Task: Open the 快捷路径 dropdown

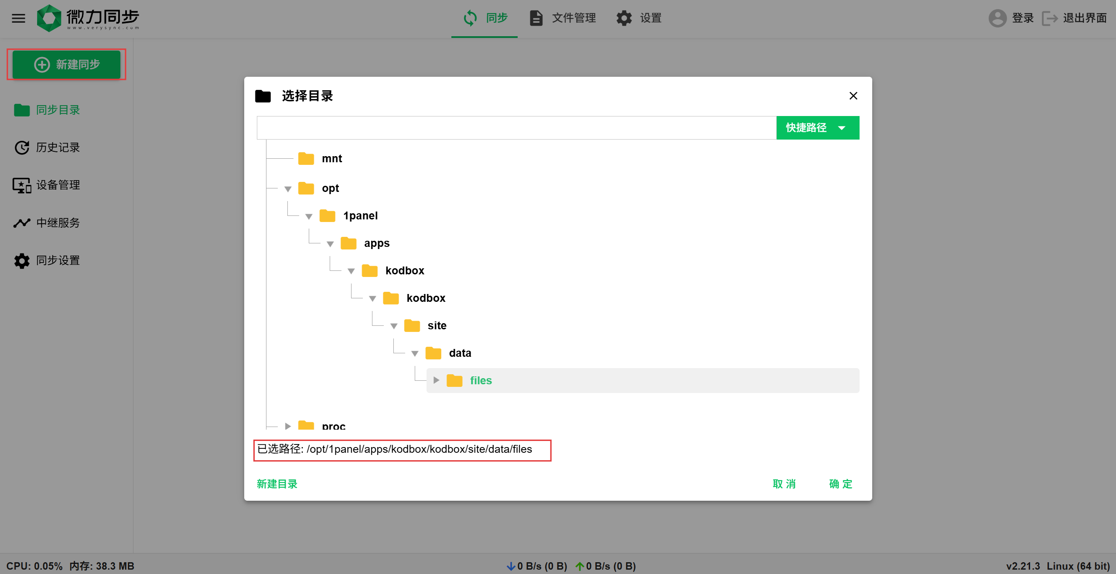Action: [x=817, y=128]
